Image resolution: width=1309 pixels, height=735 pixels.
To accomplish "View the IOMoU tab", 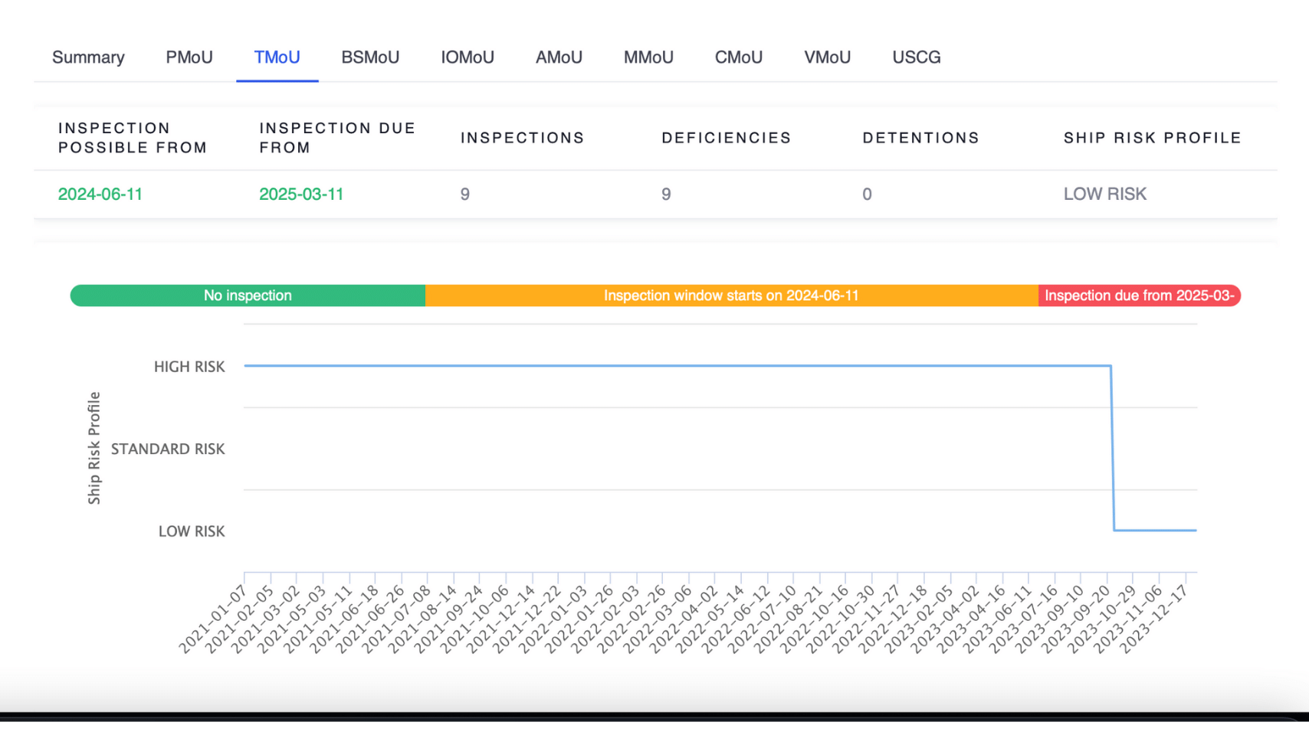I will (x=467, y=57).
